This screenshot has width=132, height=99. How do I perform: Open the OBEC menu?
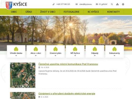(x=14, y=12)
